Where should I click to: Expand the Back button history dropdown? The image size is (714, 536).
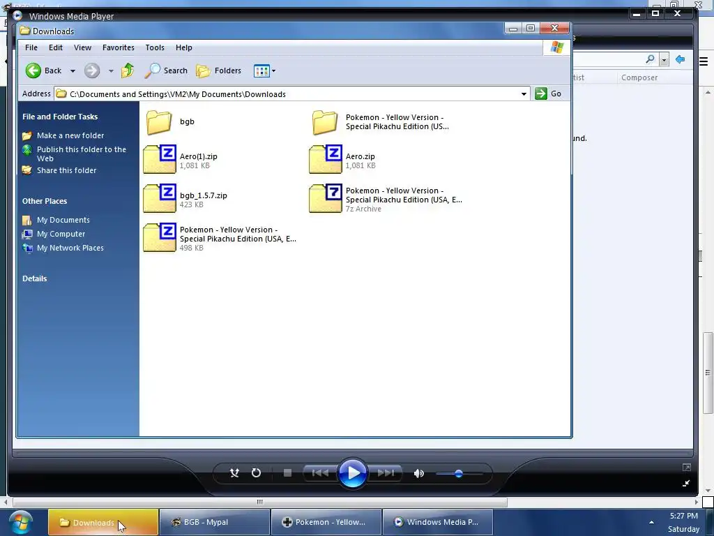pos(73,71)
